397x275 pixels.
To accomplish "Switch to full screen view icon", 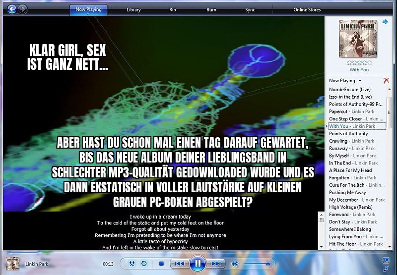I will [386, 260].
